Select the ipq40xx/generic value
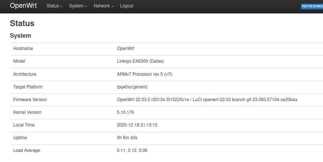This screenshot has height=162, width=323. [132, 87]
